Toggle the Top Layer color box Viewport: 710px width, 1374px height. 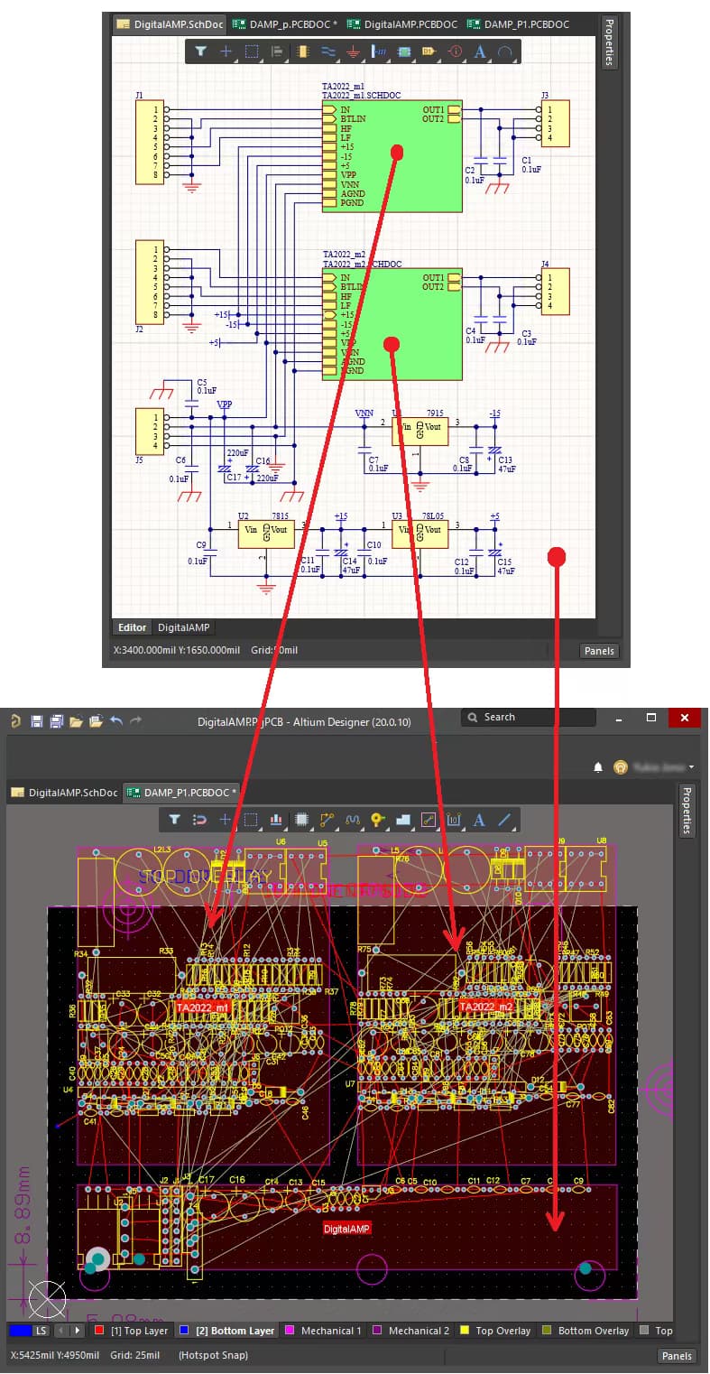click(100, 1331)
